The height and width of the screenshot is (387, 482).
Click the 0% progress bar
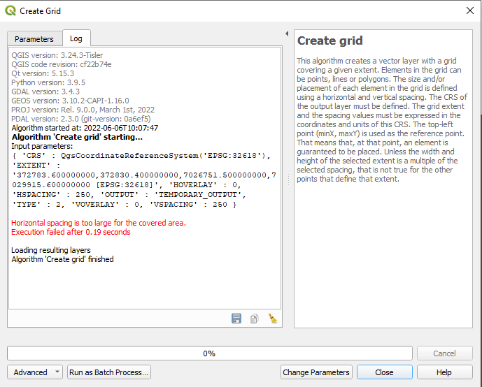pyautogui.click(x=210, y=353)
